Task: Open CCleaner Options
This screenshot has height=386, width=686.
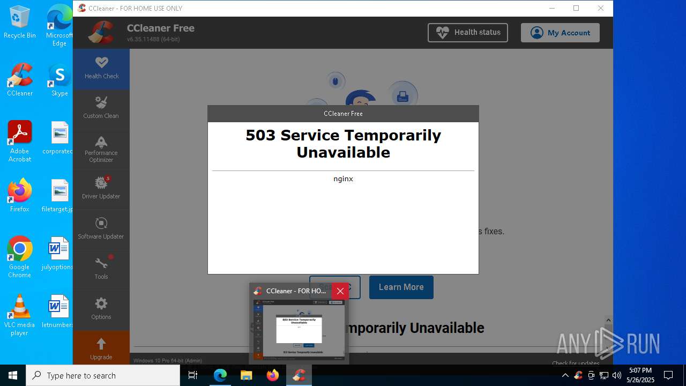Action: pyautogui.click(x=101, y=309)
